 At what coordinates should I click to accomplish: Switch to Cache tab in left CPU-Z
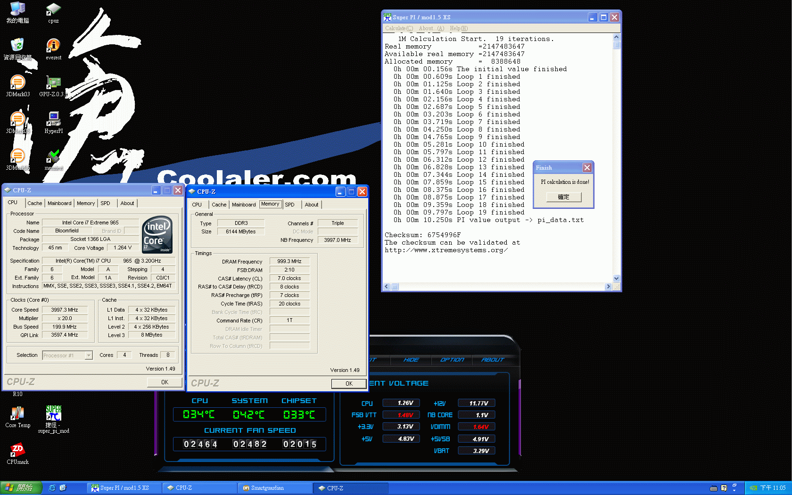coord(35,203)
